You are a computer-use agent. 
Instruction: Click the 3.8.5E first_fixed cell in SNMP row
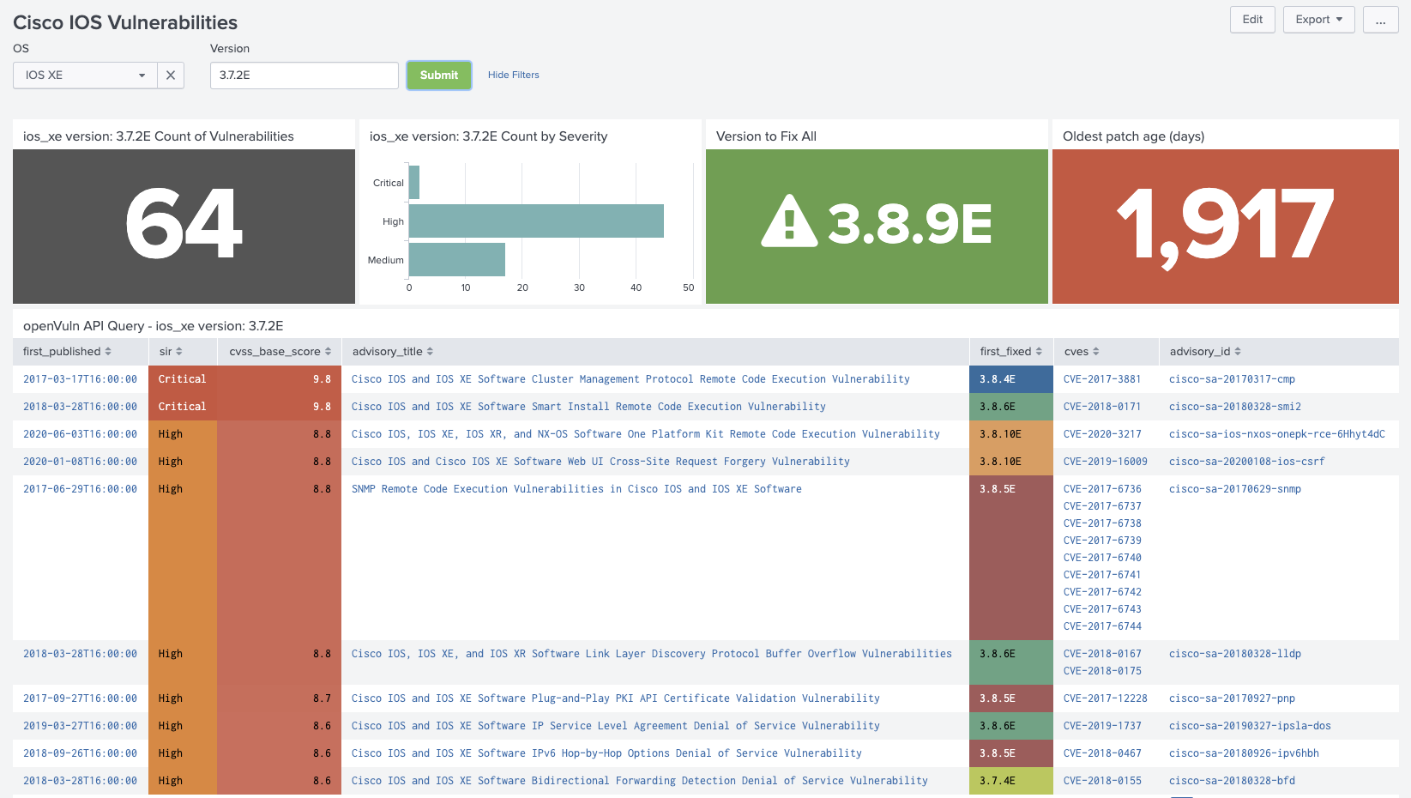coord(1011,558)
